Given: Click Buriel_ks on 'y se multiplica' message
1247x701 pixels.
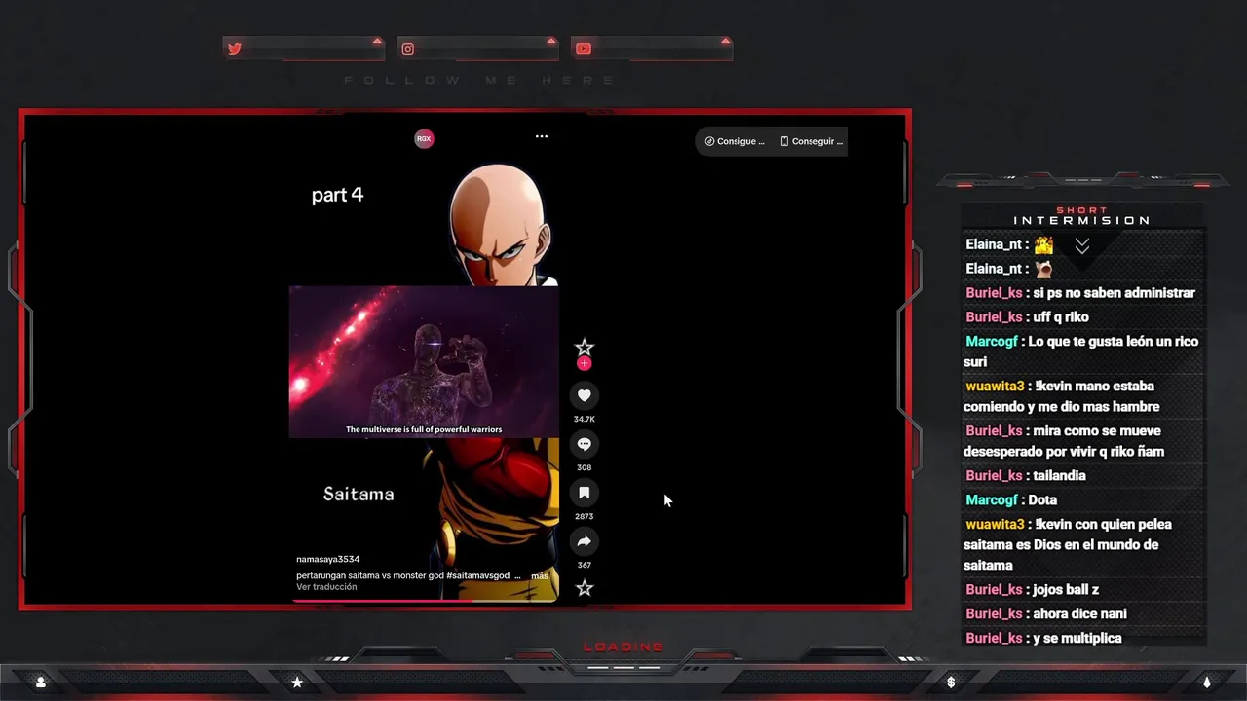Looking at the screenshot, I should [994, 639].
